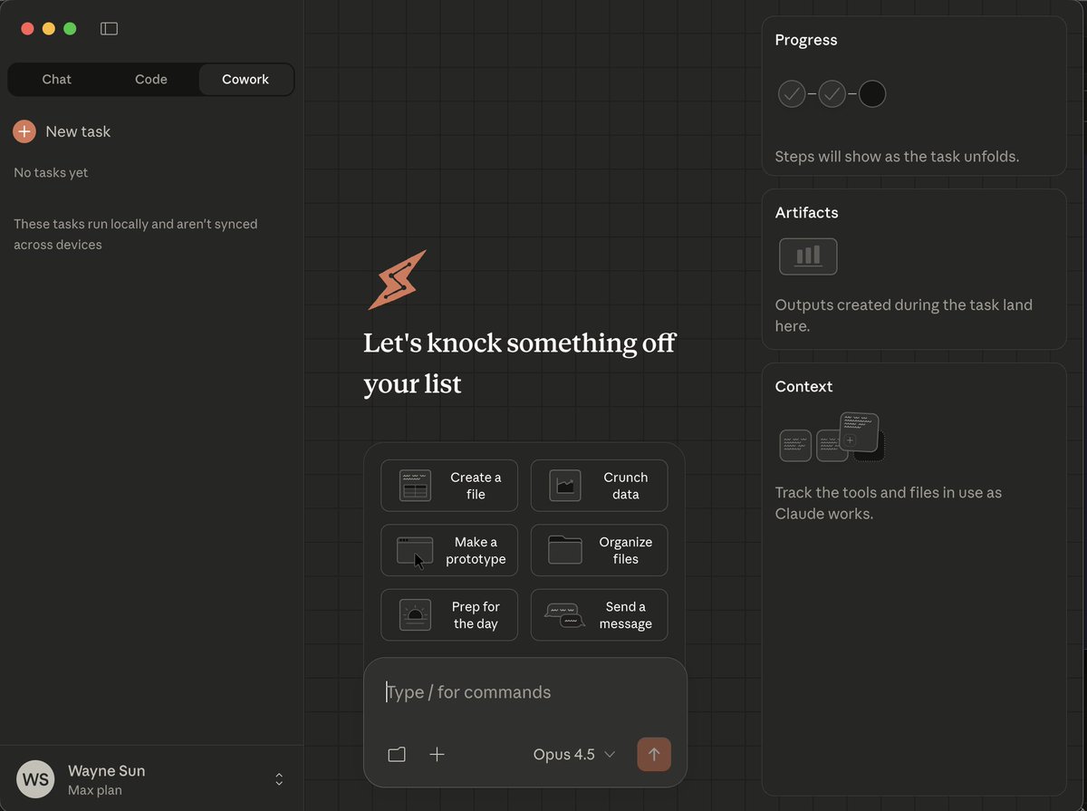Image resolution: width=1087 pixels, height=811 pixels.
Task: Open the account menu chevron
Action: pyautogui.click(x=279, y=779)
